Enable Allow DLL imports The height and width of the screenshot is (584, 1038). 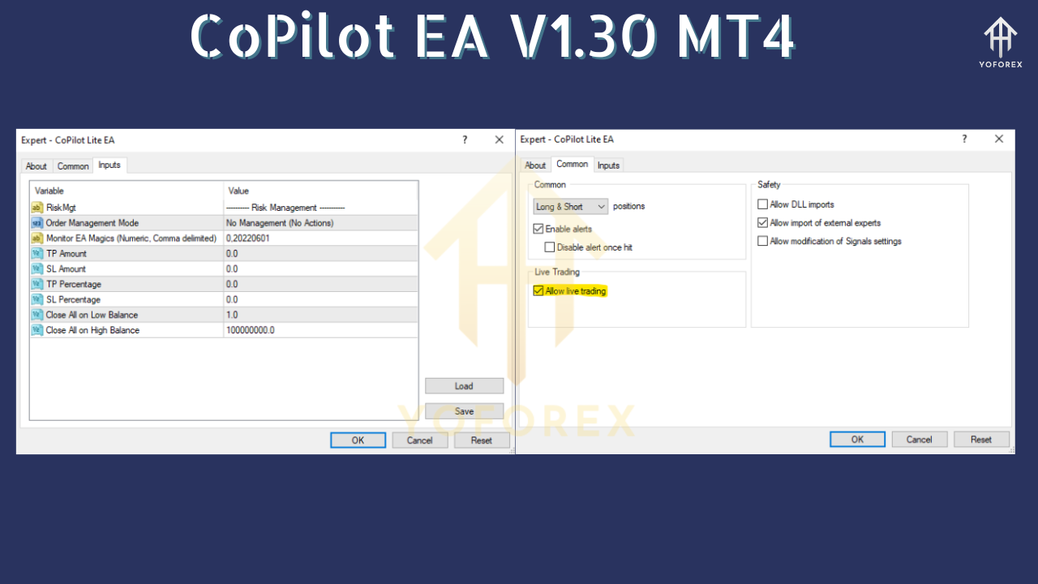click(762, 204)
